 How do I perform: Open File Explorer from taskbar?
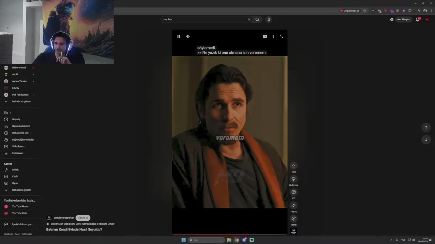click(x=229, y=240)
